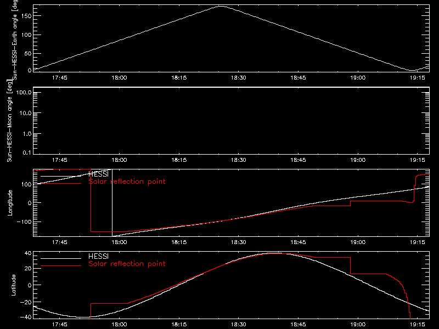Screen dimensions: 439x329
Task: Click 19:00 under the Latitude plot
Action: 358,325
